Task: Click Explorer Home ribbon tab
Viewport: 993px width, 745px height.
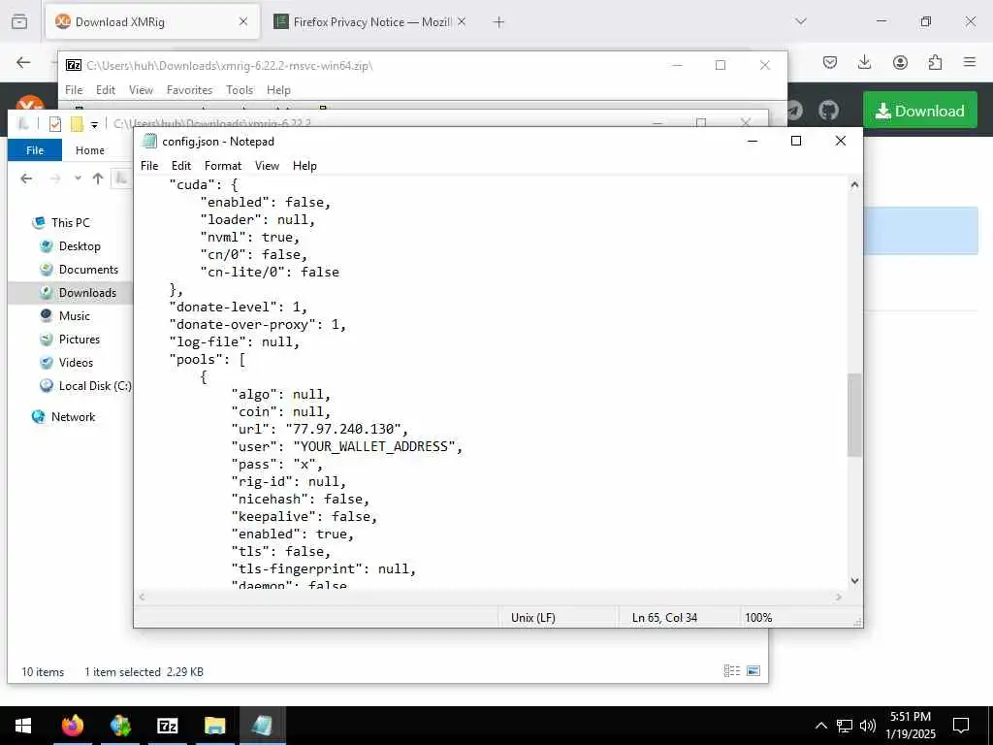Action: click(90, 150)
